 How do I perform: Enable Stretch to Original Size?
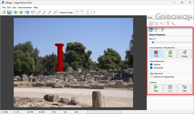(x=151, y=77)
